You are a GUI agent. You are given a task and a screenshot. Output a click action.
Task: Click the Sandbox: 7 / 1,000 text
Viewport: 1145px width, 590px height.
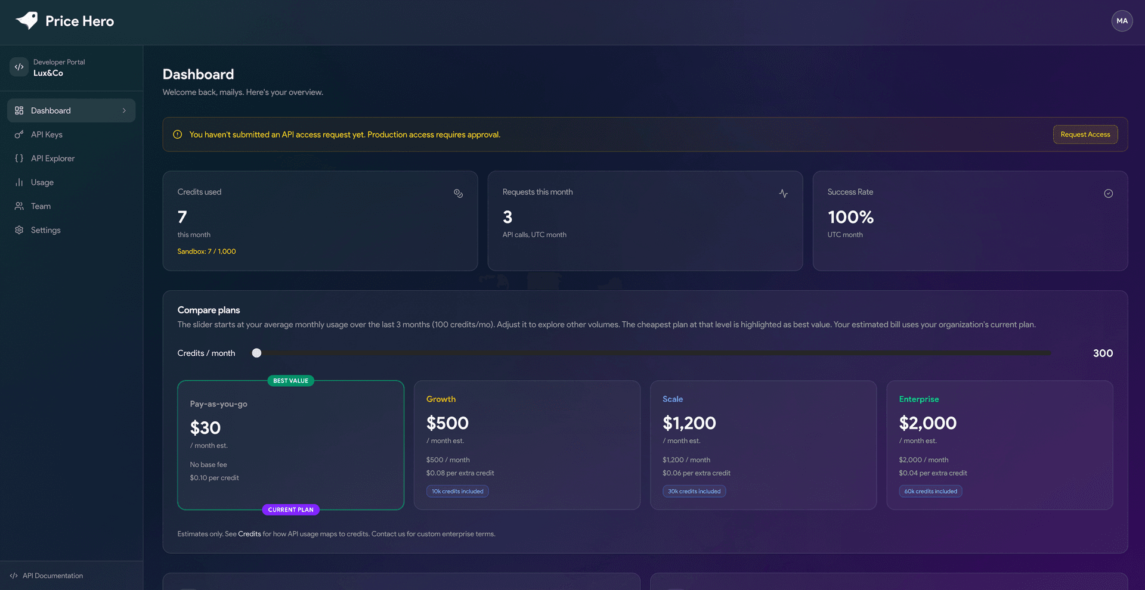pyautogui.click(x=206, y=251)
